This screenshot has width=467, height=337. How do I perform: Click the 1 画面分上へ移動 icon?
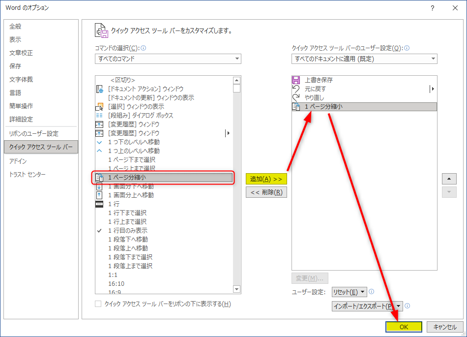tap(99, 195)
